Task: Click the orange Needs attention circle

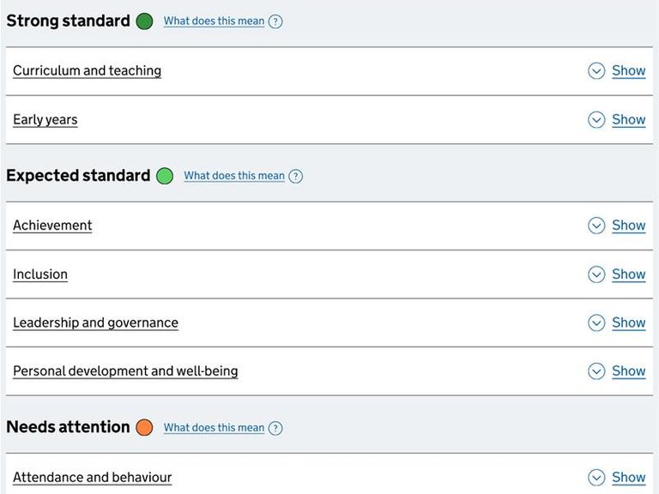Action: coord(144,427)
